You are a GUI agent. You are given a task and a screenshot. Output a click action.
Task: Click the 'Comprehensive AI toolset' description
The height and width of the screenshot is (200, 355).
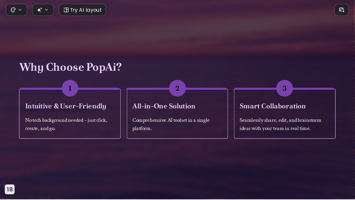point(171,124)
